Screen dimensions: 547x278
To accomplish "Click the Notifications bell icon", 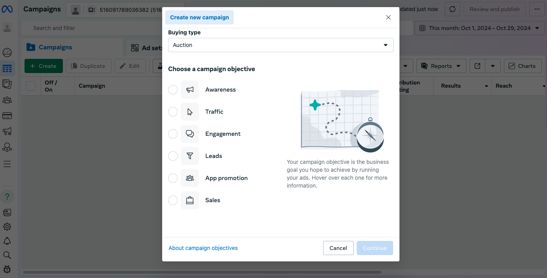I will coord(7,241).
